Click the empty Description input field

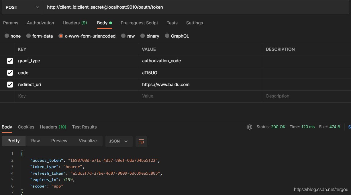[307, 96]
